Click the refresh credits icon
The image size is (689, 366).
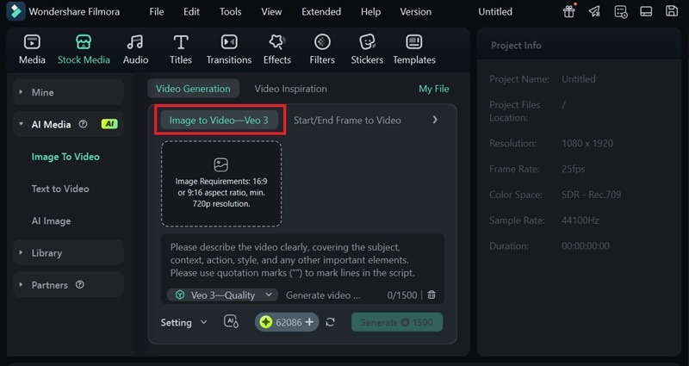(331, 322)
